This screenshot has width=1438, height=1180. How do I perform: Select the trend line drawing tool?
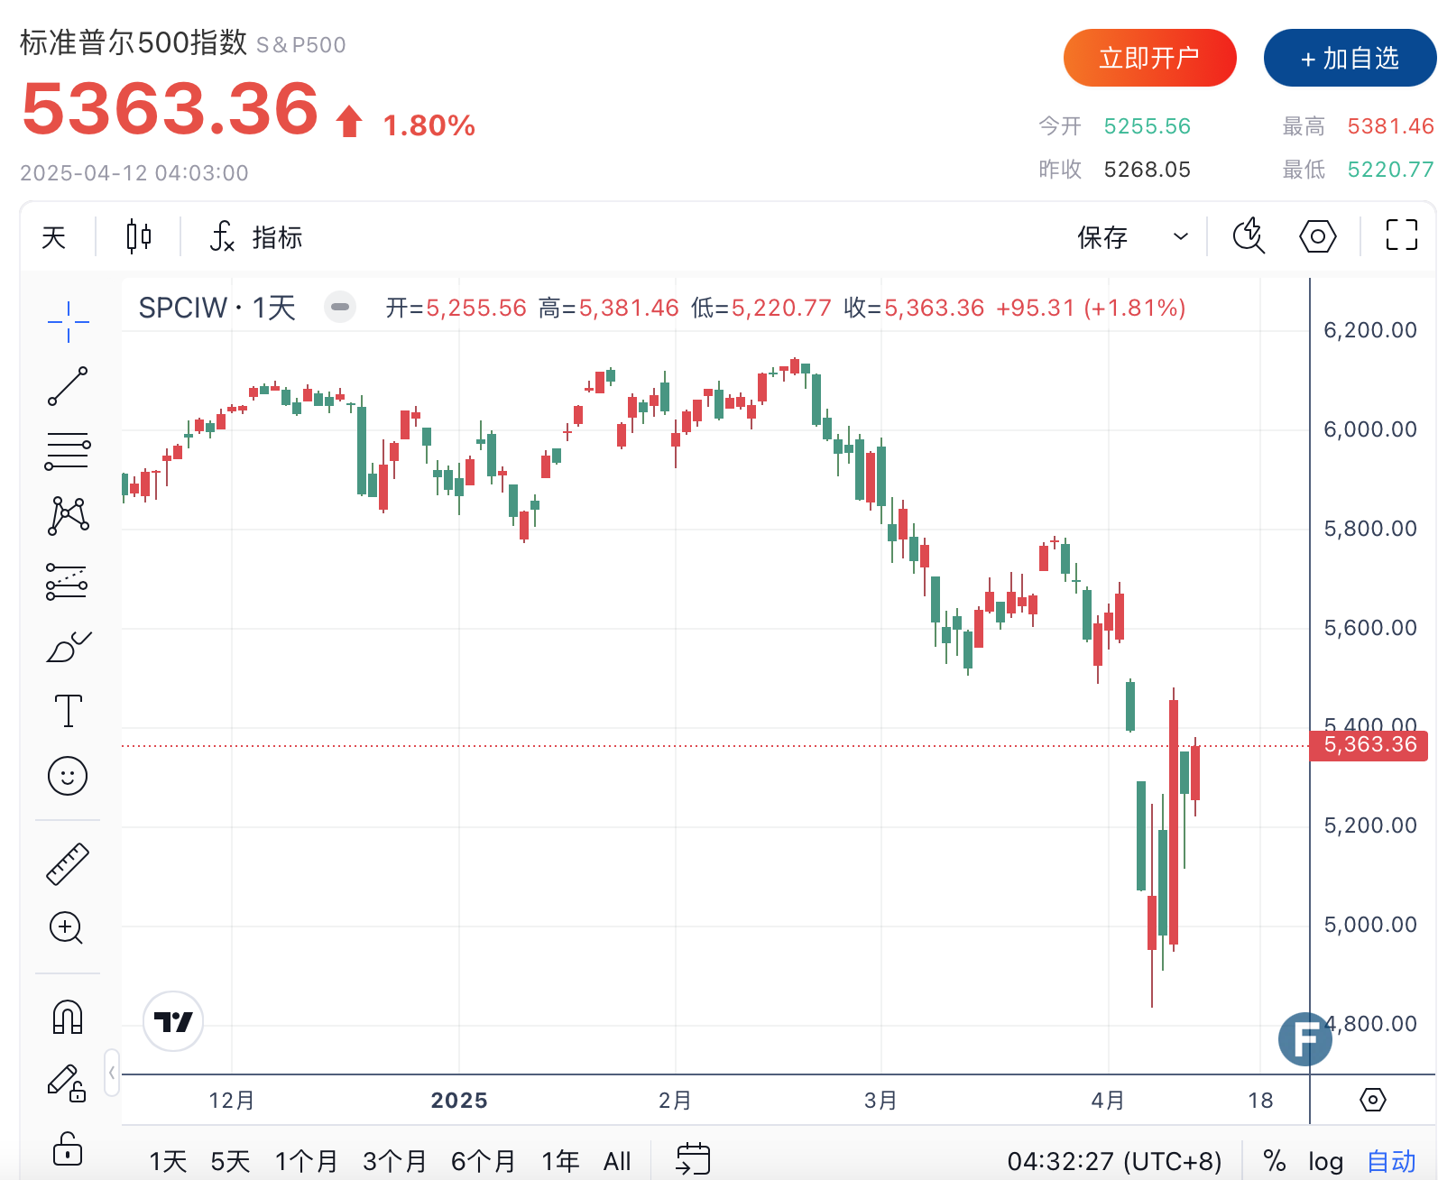tap(68, 386)
